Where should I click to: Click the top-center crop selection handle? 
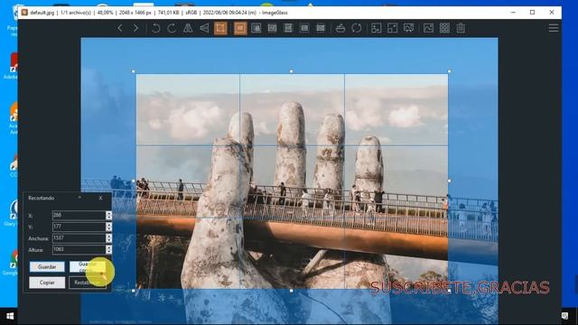291,71
